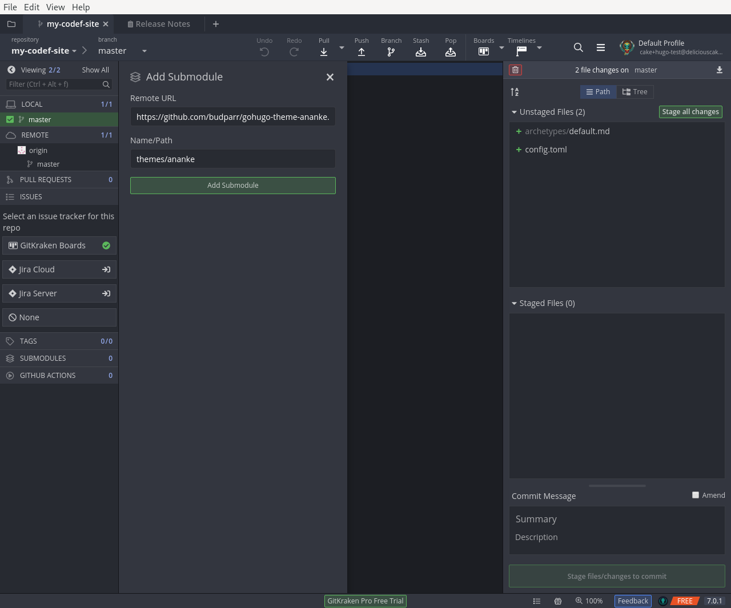Expand the LOCAL section
The height and width of the screenshot is (608, 731).
(59, 104)
